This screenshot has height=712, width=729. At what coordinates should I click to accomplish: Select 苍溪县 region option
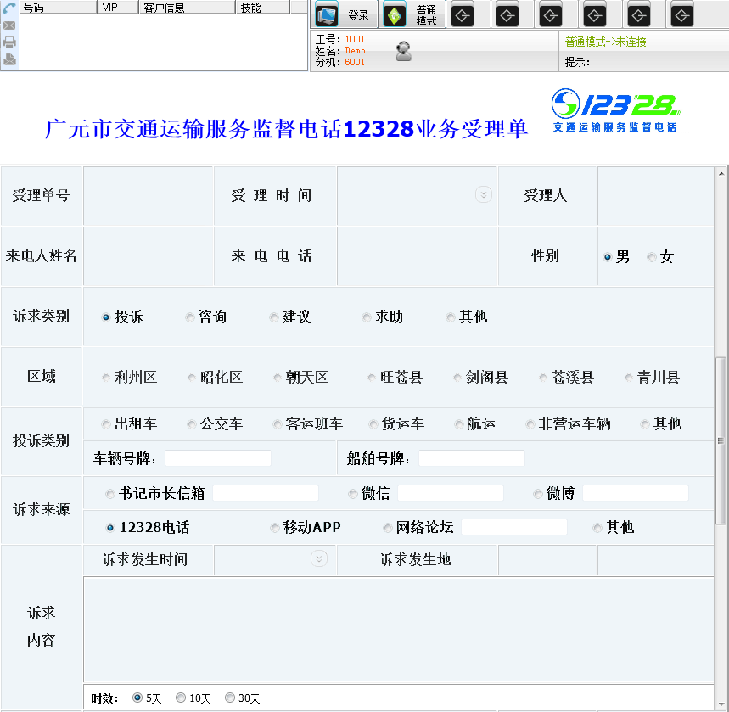pyautogui.click(x=542, y=378)
